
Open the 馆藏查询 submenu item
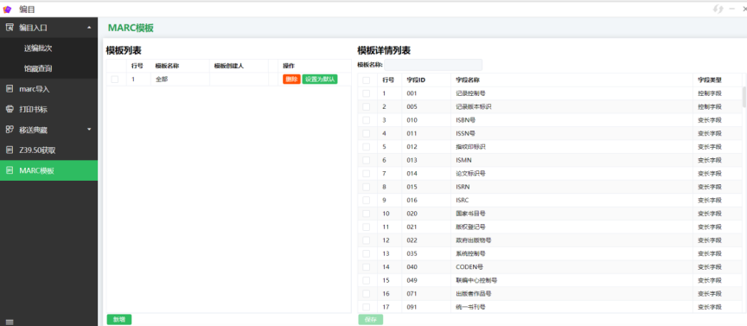(x=38, y=68)
